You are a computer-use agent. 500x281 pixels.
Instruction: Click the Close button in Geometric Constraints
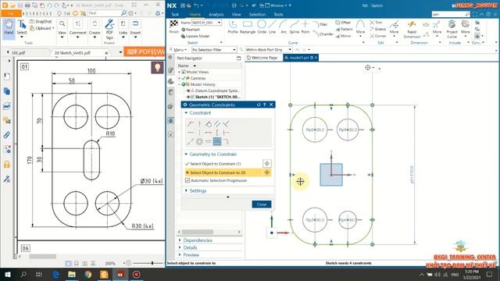[262, 205]
